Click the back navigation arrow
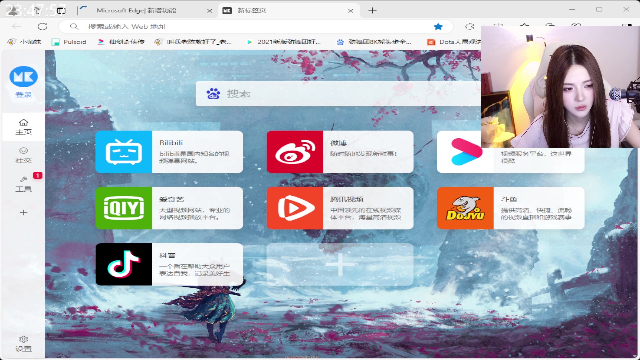 (16, 27)
